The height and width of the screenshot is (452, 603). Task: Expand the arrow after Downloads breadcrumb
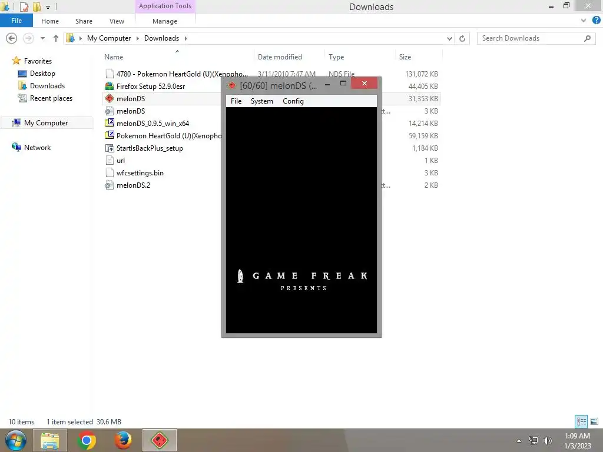point(185,38)
